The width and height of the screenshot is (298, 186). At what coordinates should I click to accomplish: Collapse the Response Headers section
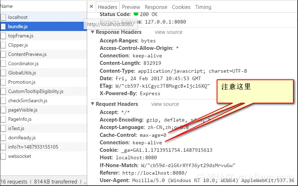pyautogui.click(x=93, y=32)
